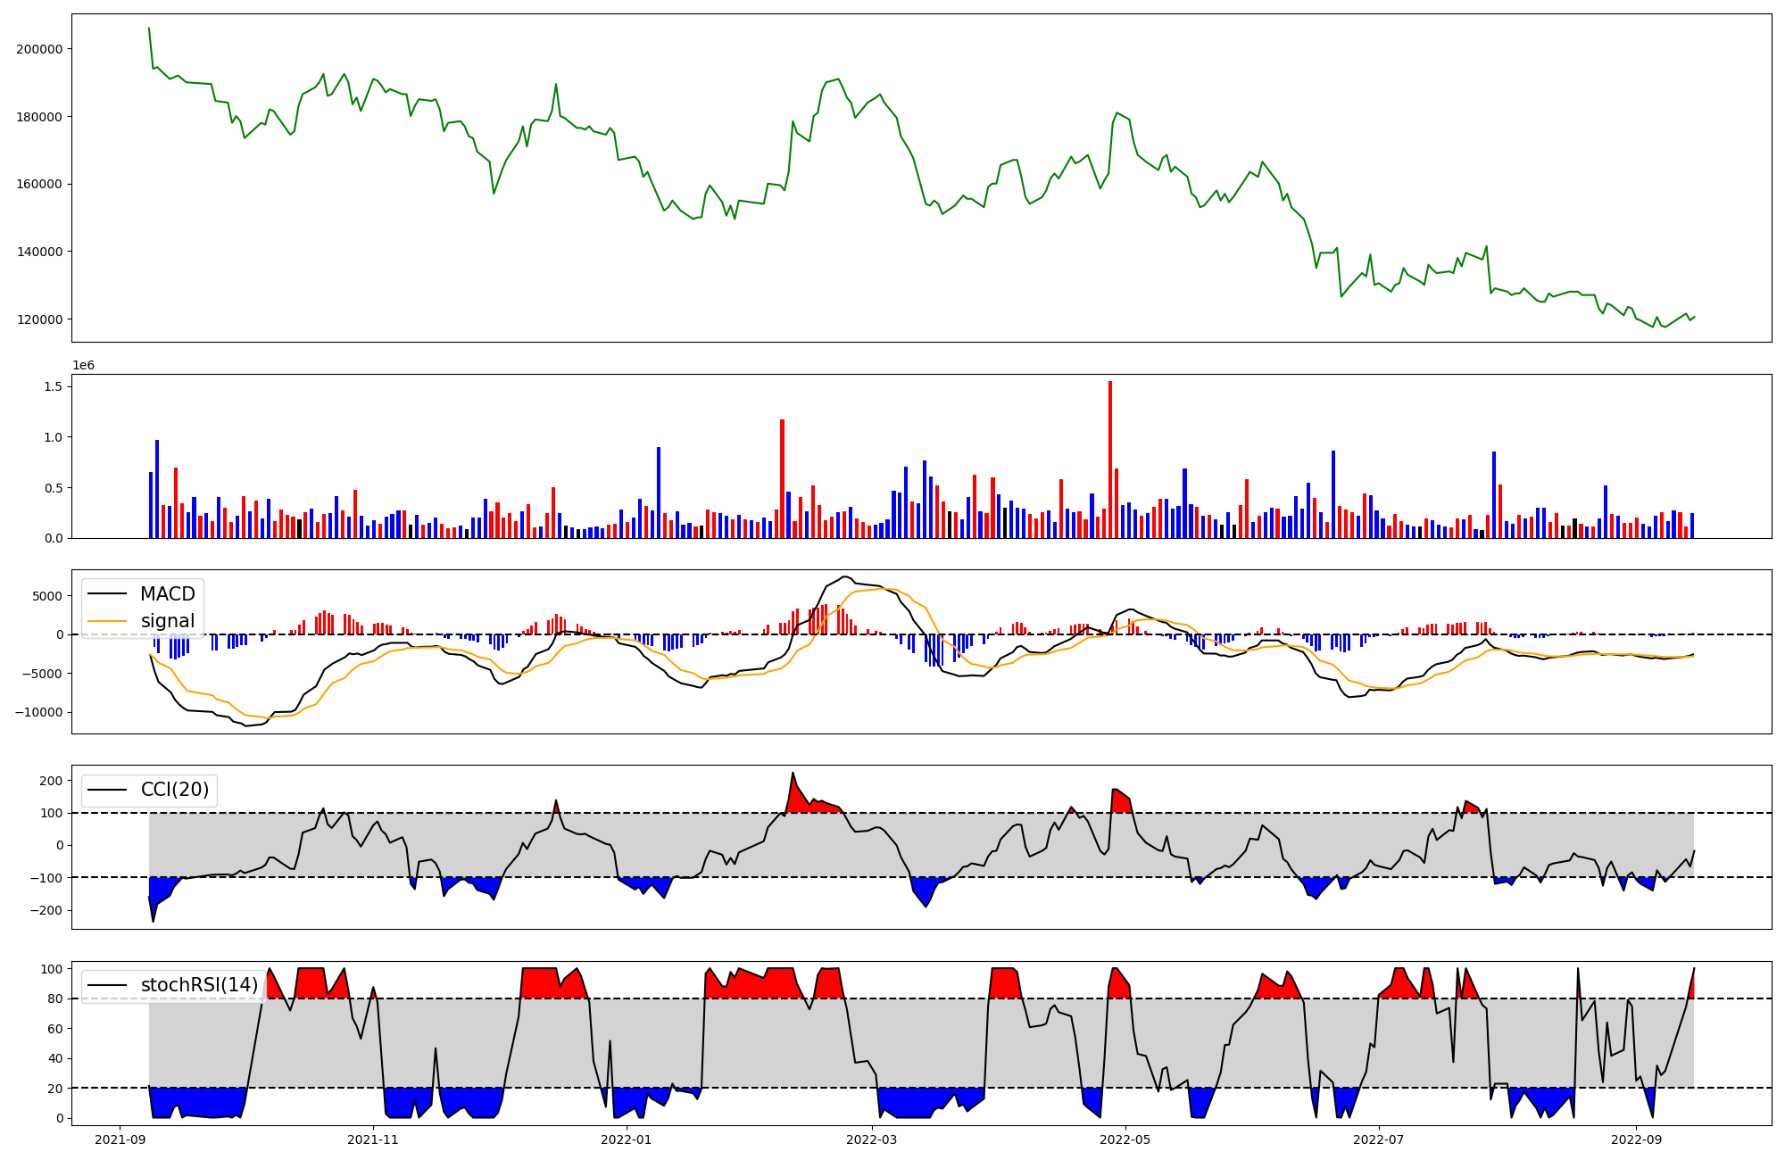Click the 80 tick on stochRSI axis

tap(55, 999)
